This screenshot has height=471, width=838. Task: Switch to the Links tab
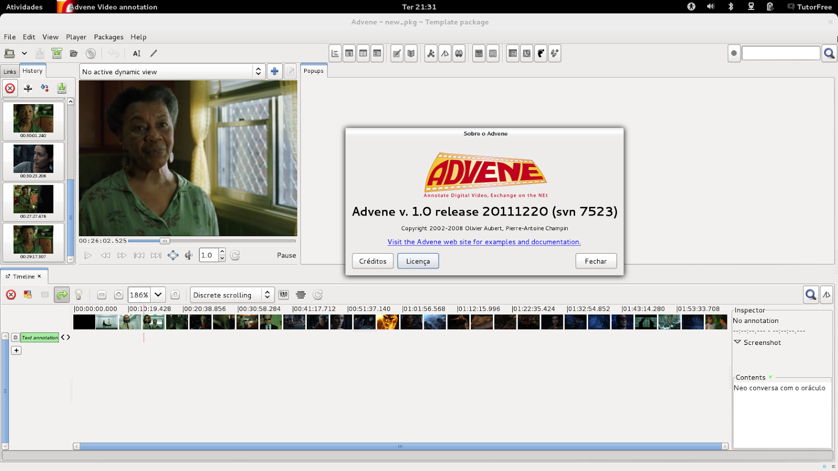pos(10,72)
